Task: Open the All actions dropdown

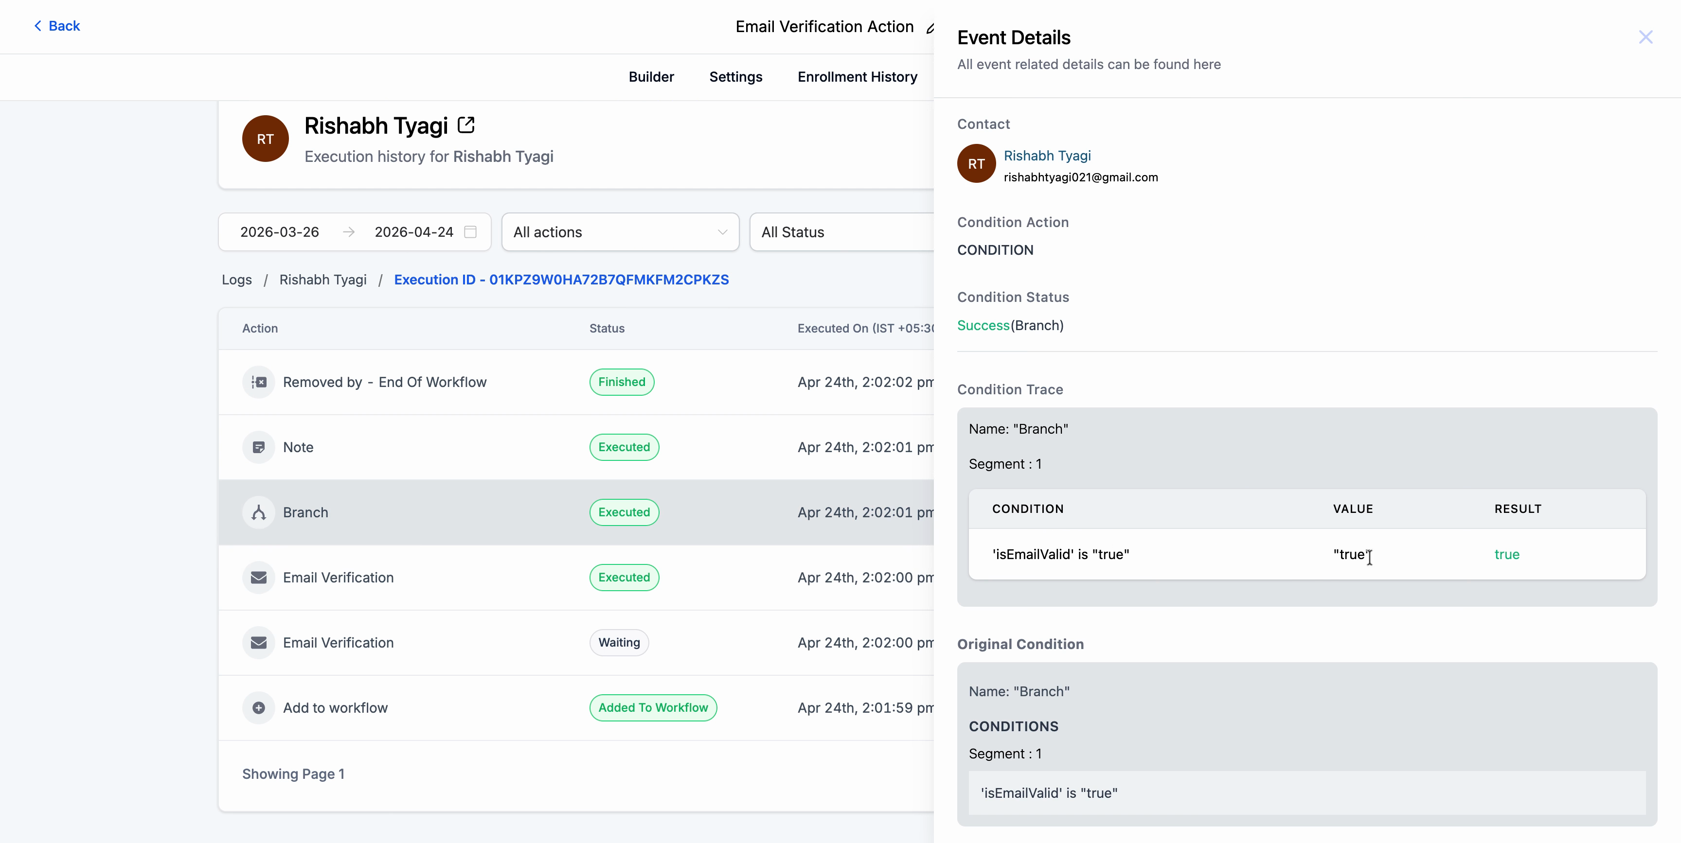Action: (x=619, y=231)
